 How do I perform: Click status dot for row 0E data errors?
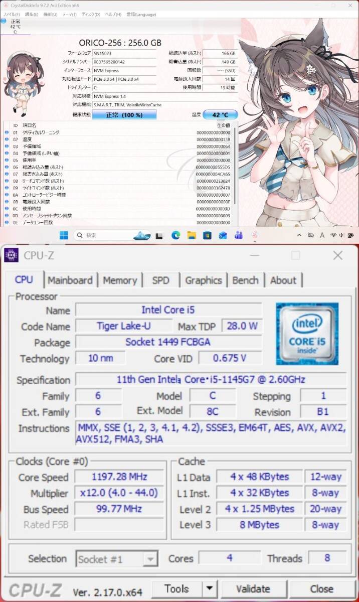click(x=7, y=222)
